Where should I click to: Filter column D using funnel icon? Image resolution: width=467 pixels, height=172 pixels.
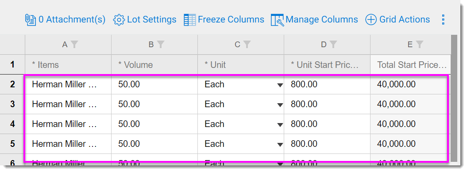coord(333,45)
